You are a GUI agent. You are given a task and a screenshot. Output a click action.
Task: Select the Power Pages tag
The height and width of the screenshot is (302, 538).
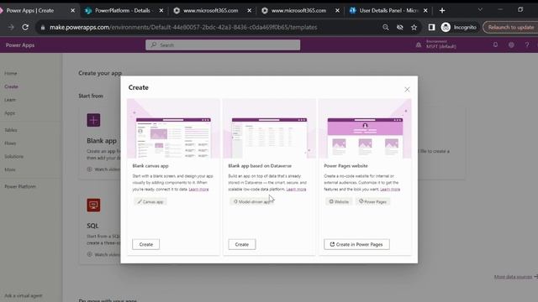point(372,201)
